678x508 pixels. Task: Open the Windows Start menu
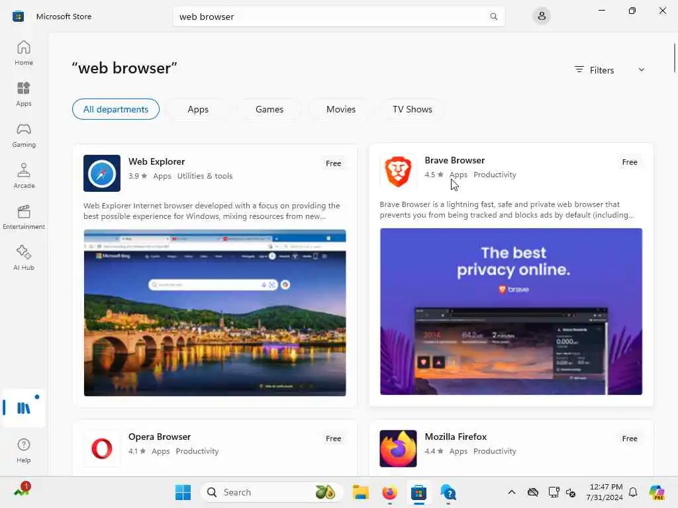[x=183, y=492]
